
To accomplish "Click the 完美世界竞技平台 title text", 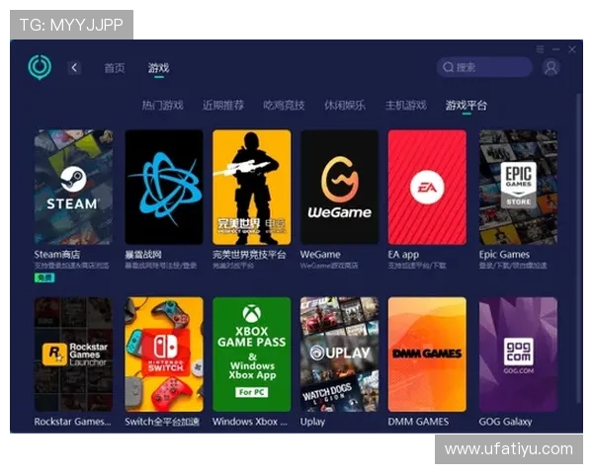I will tap(249, 255).
